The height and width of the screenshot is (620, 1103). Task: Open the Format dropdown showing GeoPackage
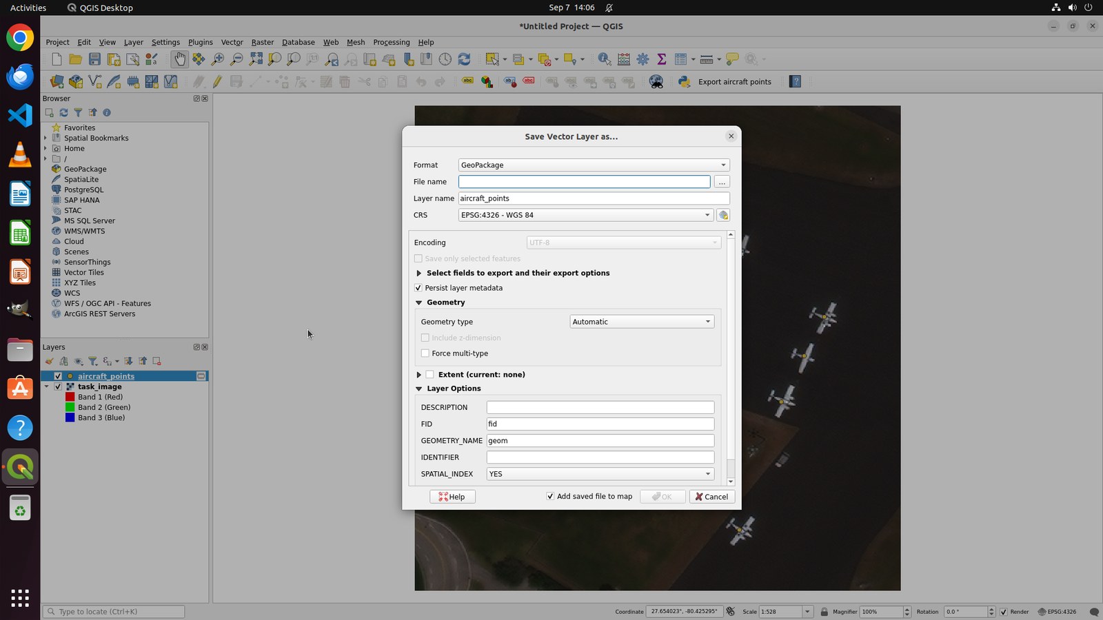[x=594, y=165]
